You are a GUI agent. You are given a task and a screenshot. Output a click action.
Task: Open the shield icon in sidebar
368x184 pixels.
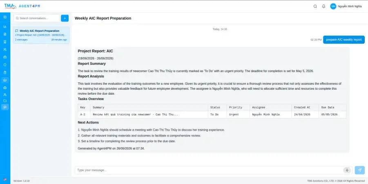(x=5, y=65)
